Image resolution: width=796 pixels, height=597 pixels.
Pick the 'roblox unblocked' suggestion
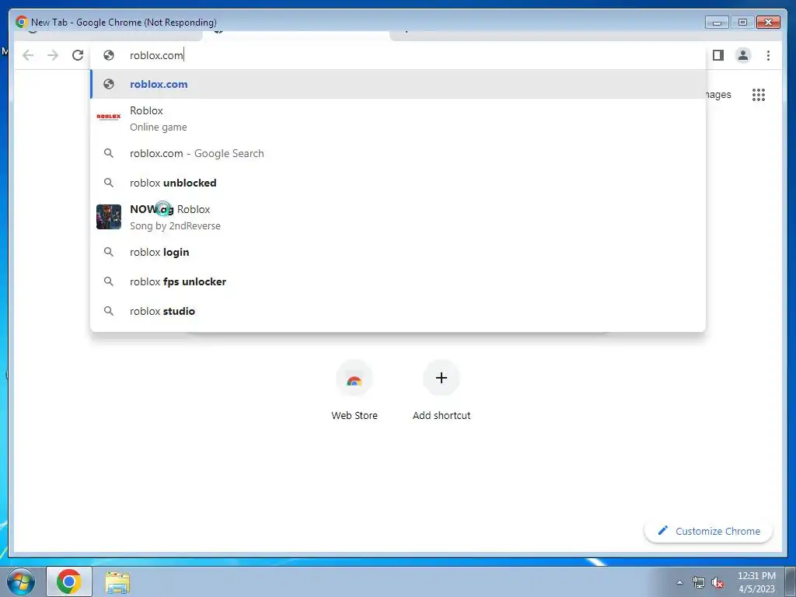[x=399, y=183]
